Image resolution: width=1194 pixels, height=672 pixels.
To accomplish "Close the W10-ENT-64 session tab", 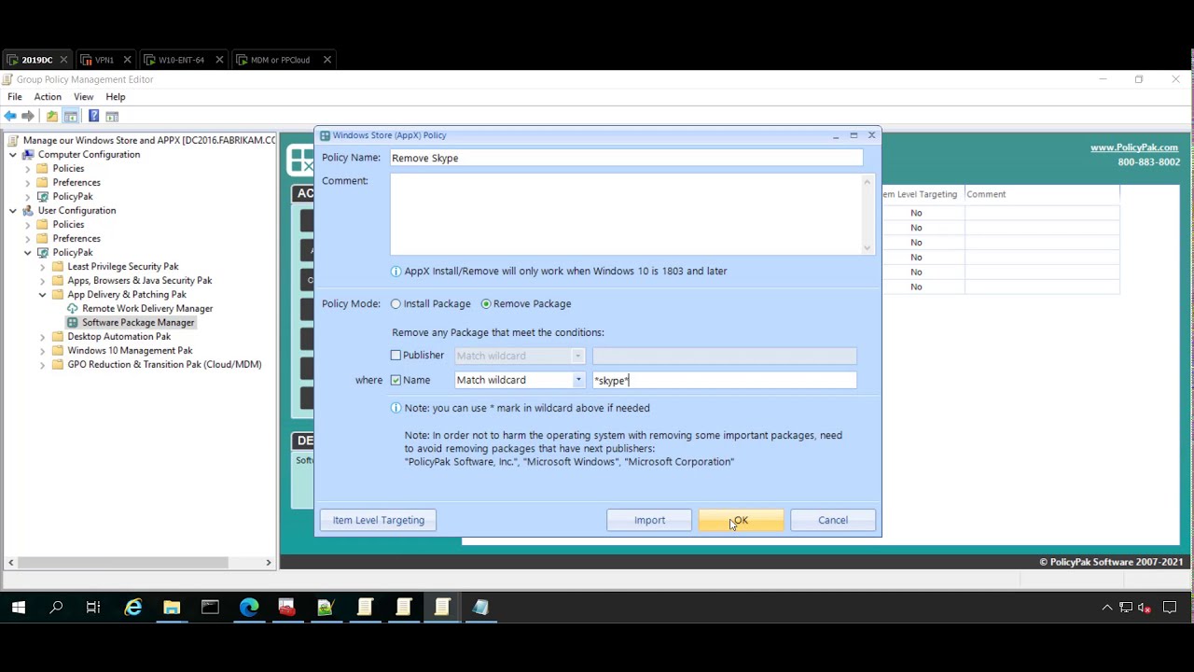I will (219, 60).
